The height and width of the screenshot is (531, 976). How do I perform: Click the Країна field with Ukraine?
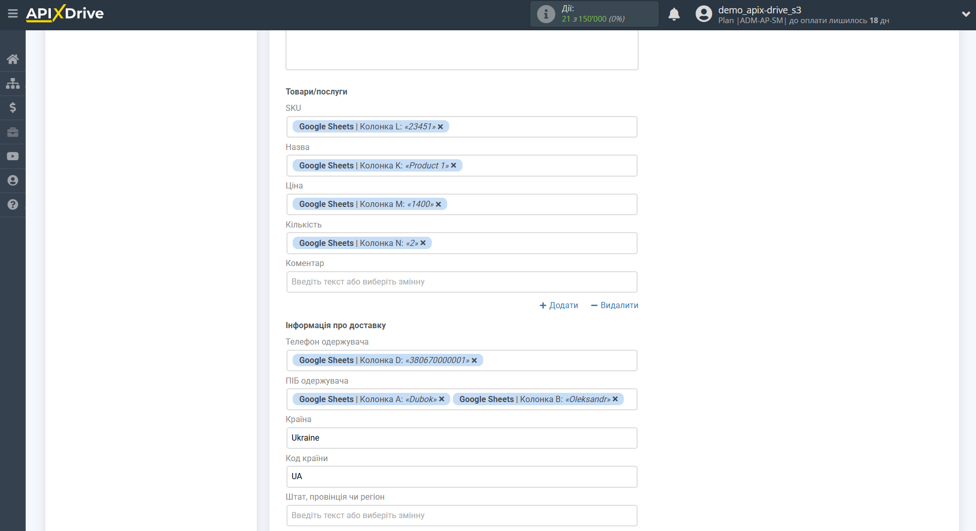[x=462, y=438]
